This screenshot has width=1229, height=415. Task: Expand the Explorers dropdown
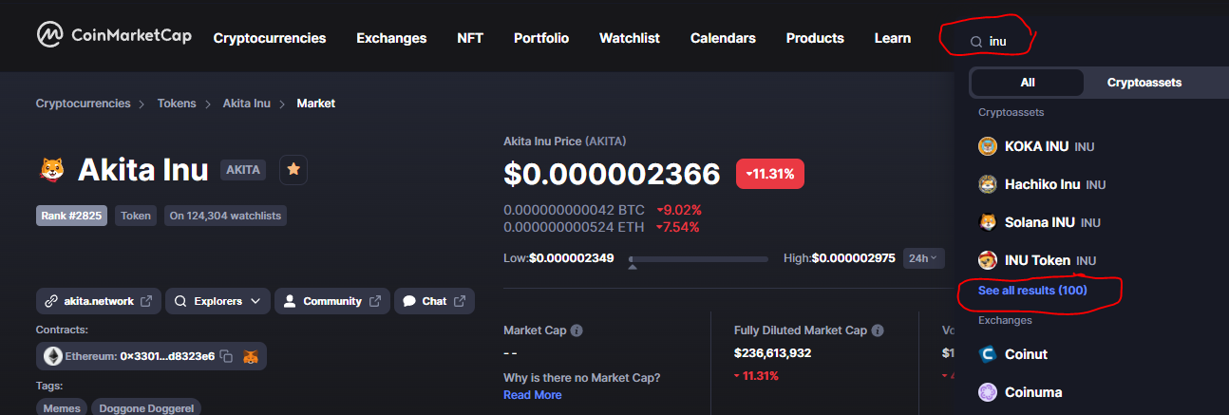click(217, 301)
